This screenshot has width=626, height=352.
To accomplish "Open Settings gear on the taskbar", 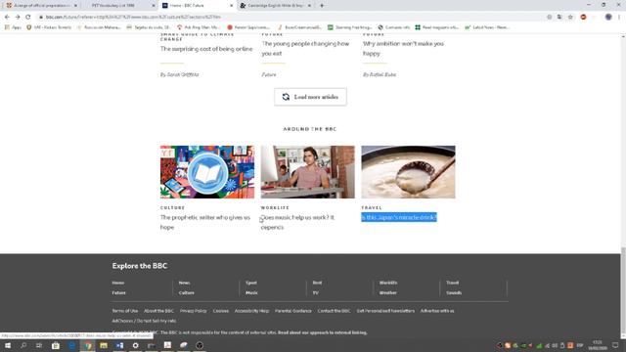I will [x=136, y=345].
